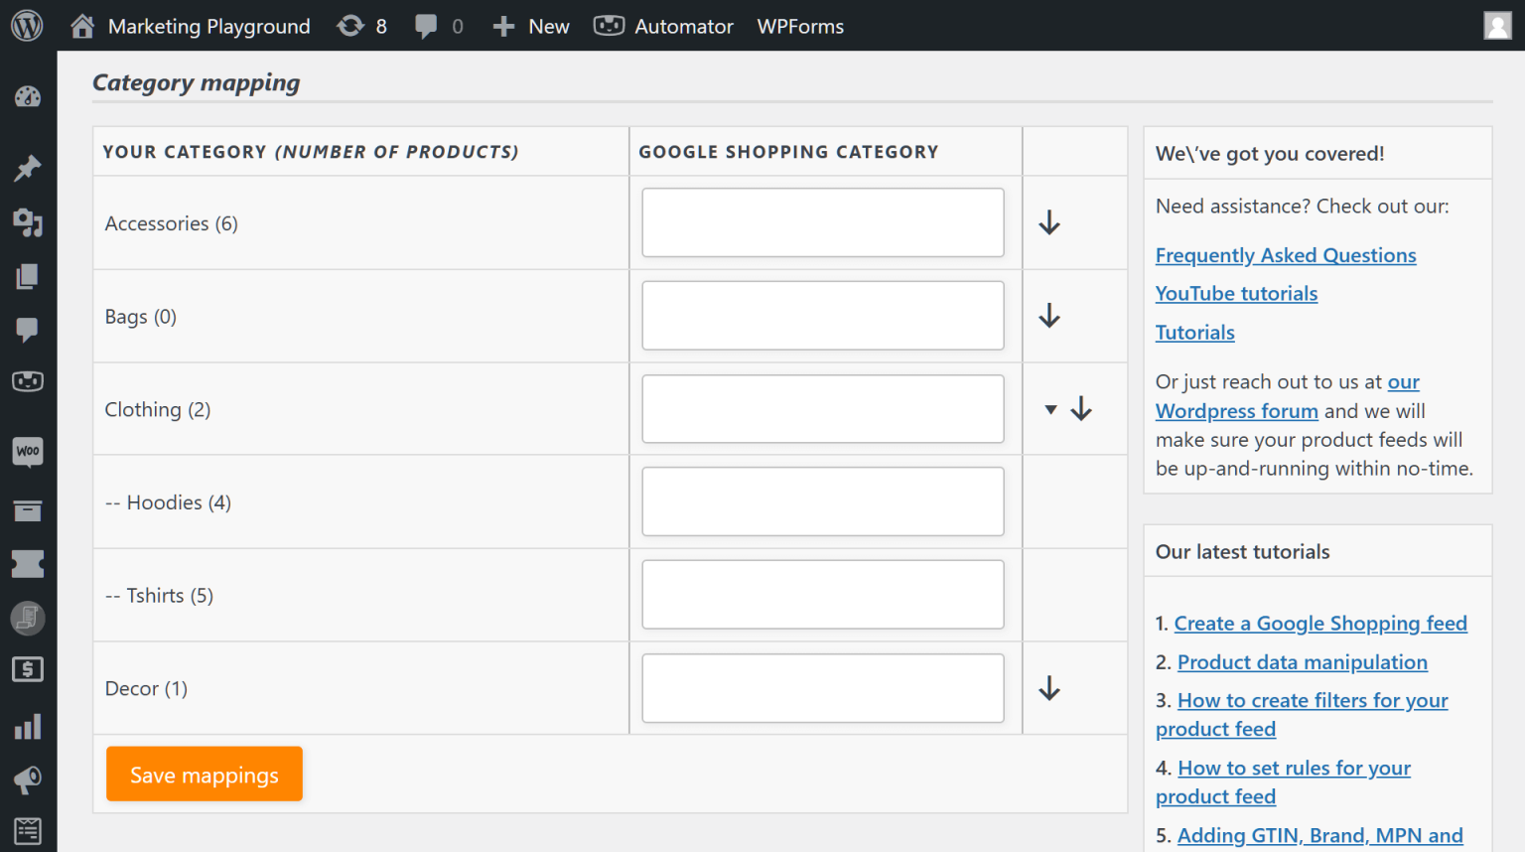Click the down arrow beside Decor

(1049, 688)
